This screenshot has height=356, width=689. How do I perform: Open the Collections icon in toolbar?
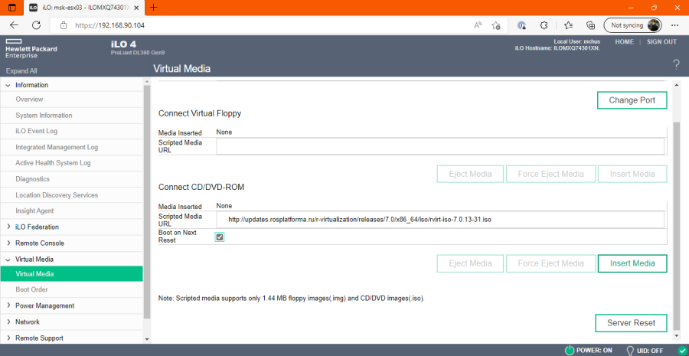pos(589,24)
